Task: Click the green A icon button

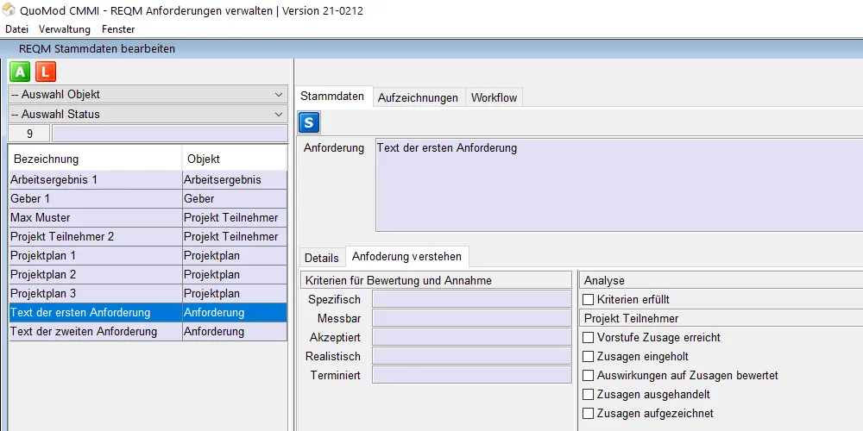Action: click(x=20, y=72)
